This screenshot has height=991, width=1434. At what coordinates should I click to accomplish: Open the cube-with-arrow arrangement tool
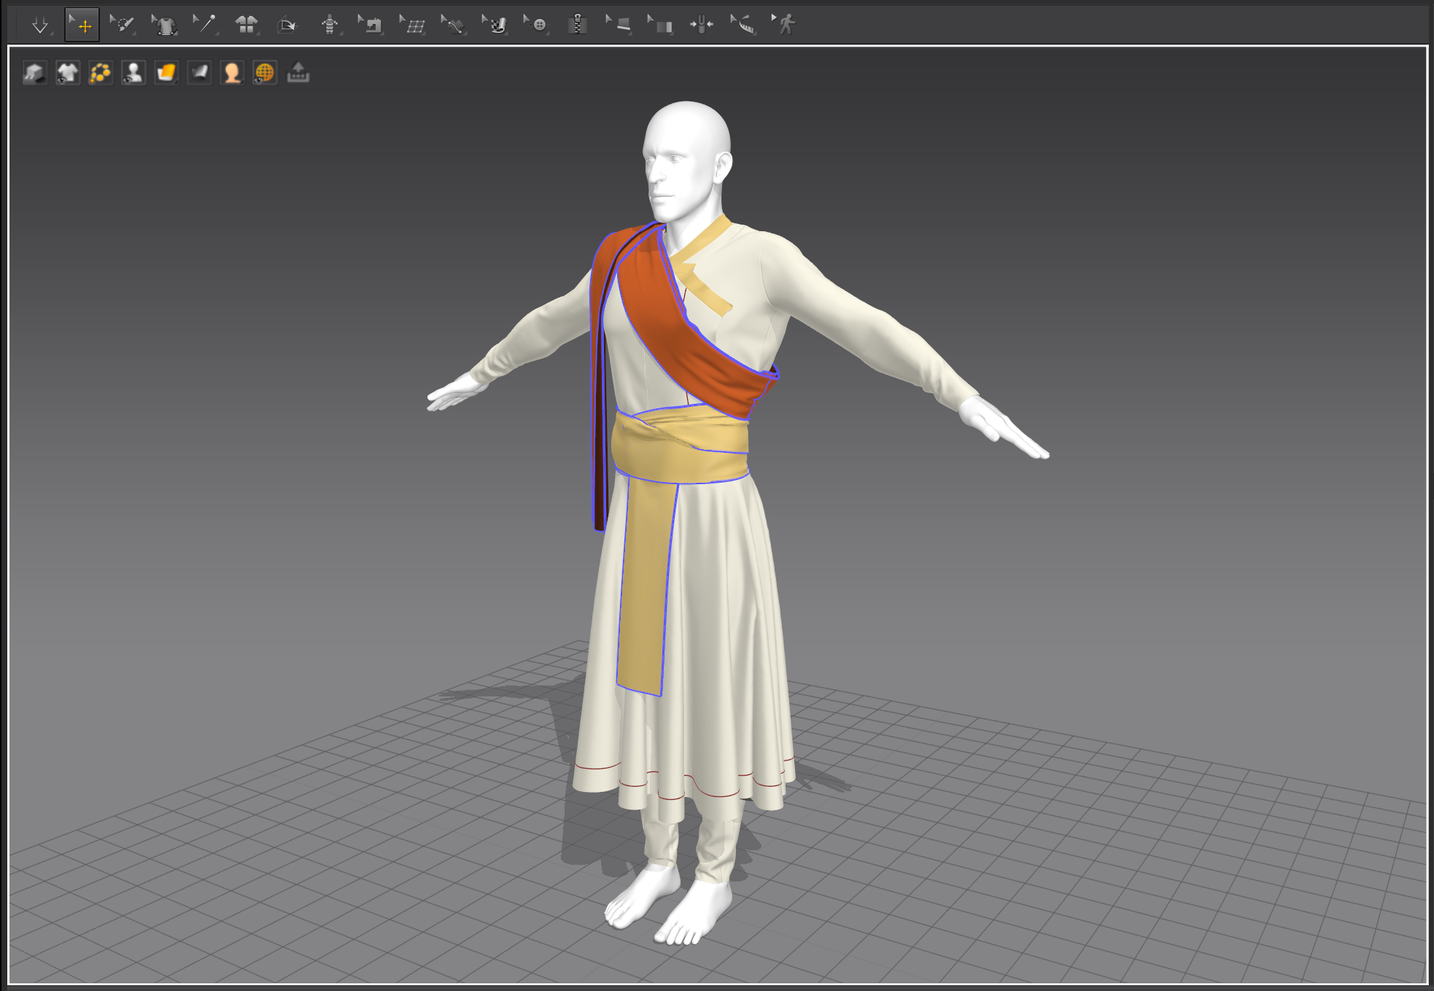tap(287, 26)
